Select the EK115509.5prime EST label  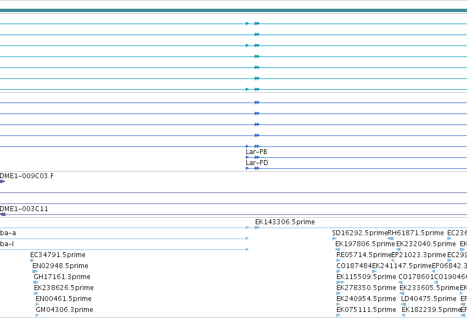pos(366,277)
